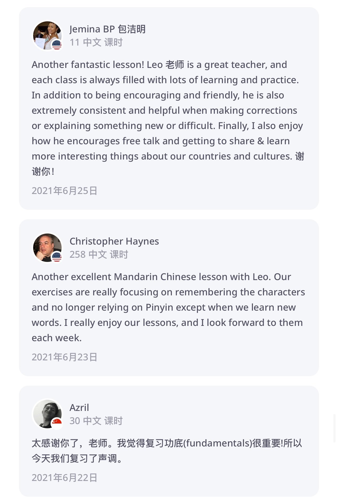Click the review date 2021年6月22日
The image size is (338, 502).
click(x=64, y=478)
